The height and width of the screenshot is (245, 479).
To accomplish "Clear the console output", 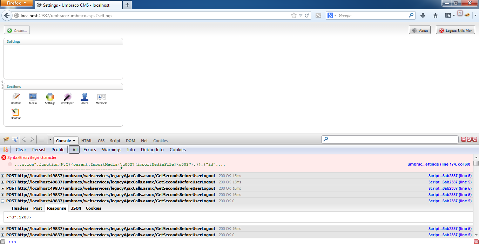I will pyautogui.click(x=21, y=150).
